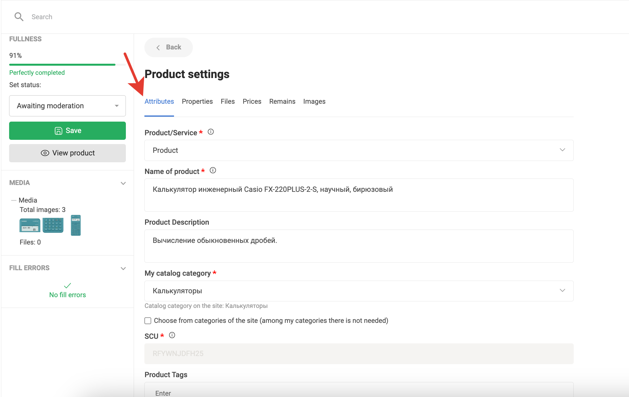Switch to the Images tab
629x397 pixels.
(x=314, y=101)
